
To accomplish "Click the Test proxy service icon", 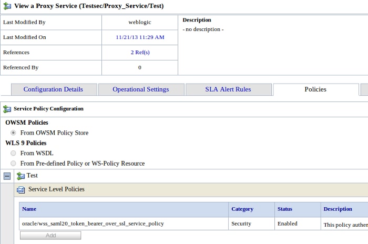I will pos(21,176).
